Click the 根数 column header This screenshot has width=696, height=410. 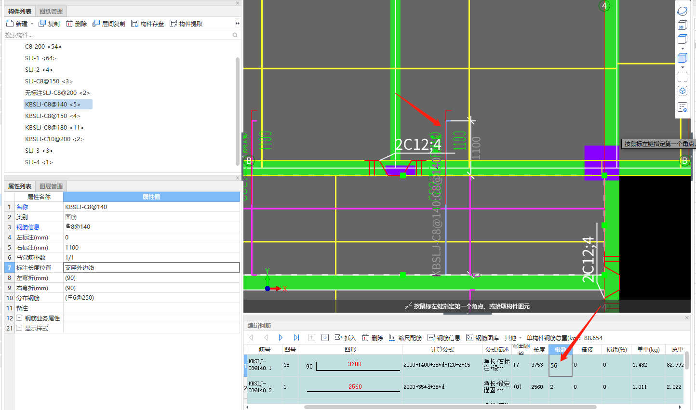(560, 349)
